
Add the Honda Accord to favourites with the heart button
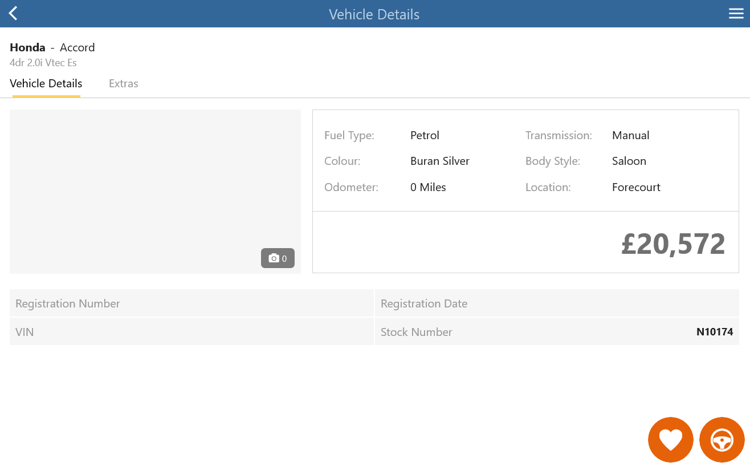click(671, 440)
